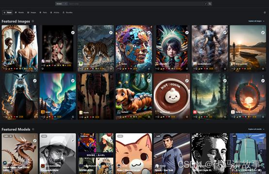Click the search magnifier icon in top bar
Screen dimensions: 269x174
click(x=210, y=4)
